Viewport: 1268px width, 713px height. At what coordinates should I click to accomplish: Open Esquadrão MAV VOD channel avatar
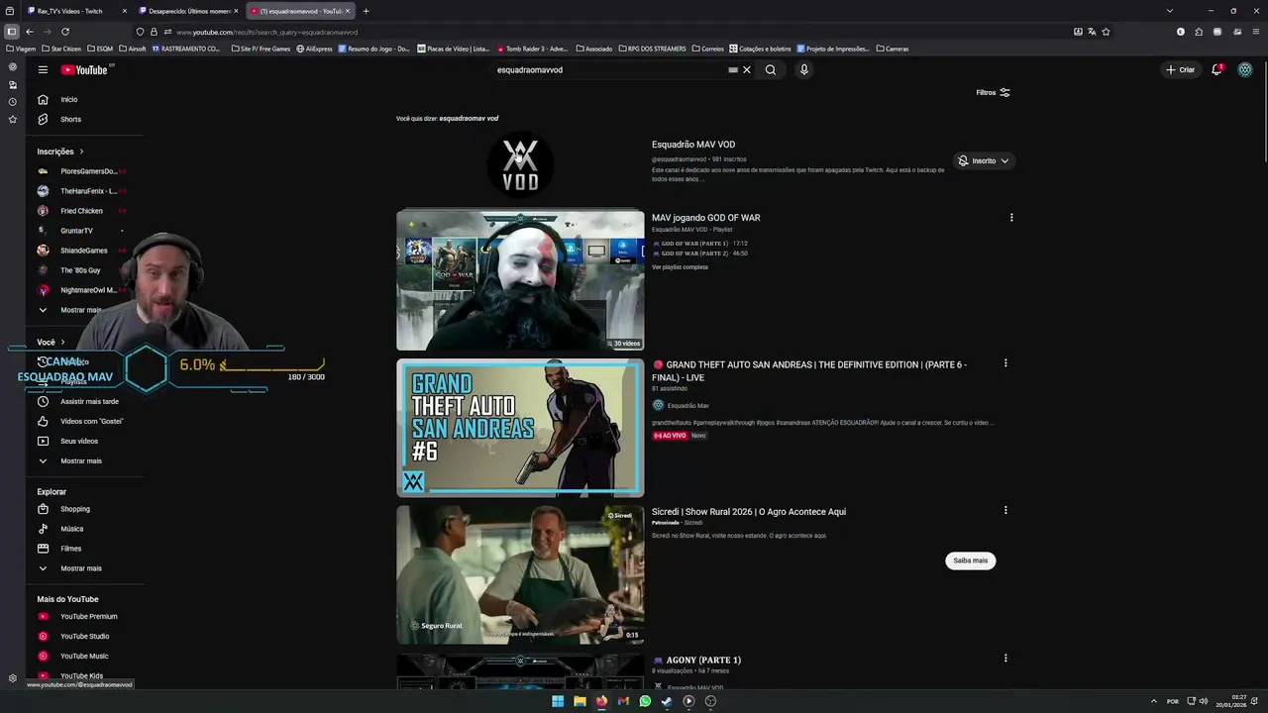(520, 164)
